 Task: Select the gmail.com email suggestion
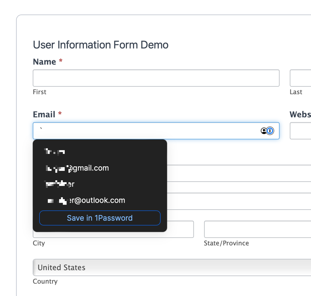coord(77,168)
